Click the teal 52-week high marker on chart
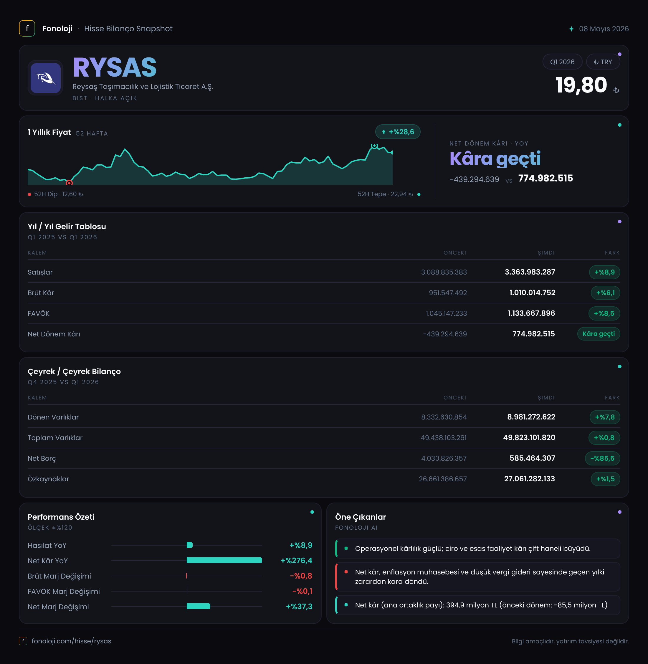The width and height of the screenshot is (648, 664). point(374,146)
